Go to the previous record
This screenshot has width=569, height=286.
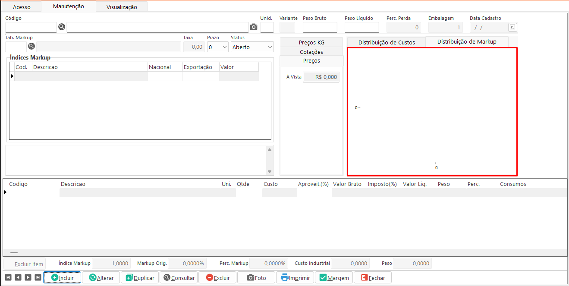pos(18,277)
